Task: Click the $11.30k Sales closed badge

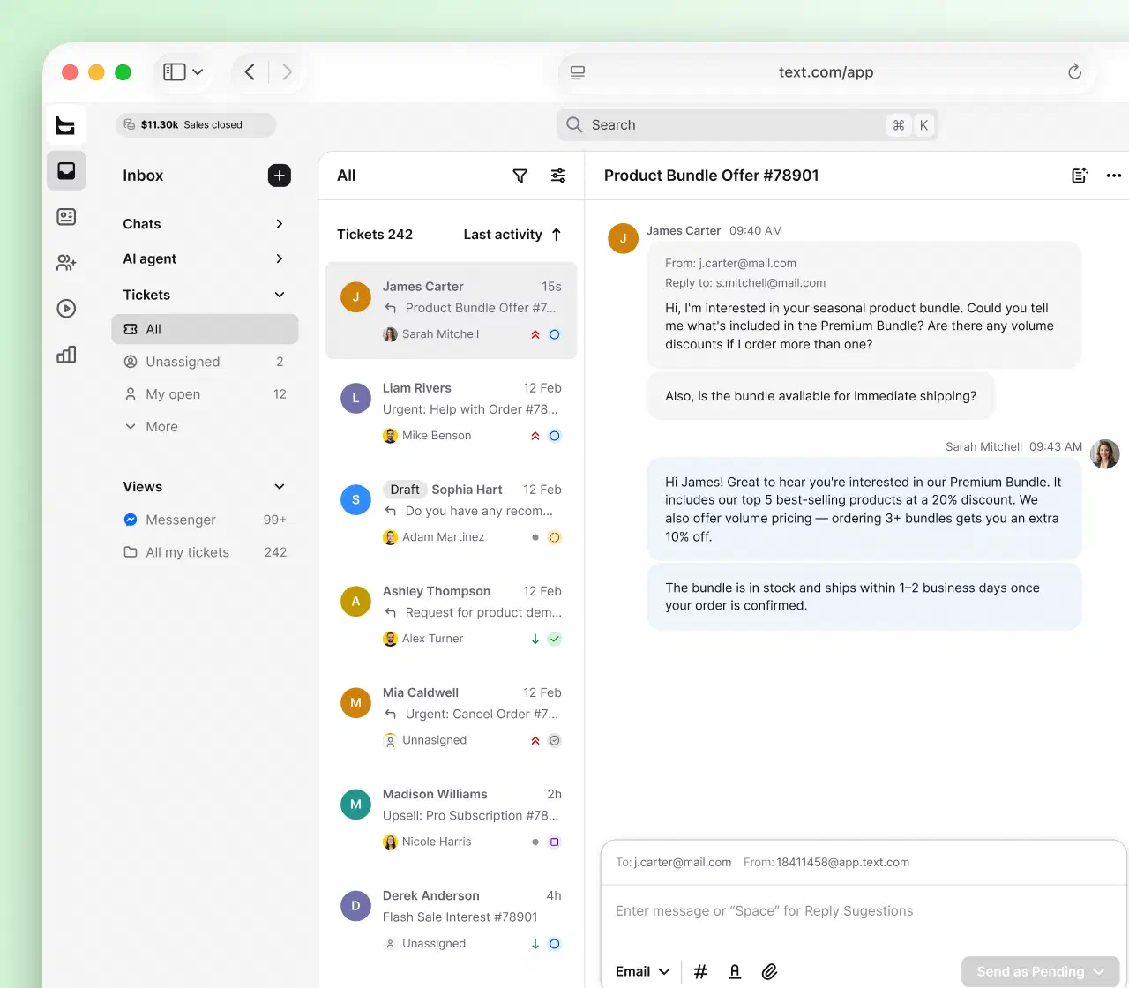Action: tap(196, 124)
